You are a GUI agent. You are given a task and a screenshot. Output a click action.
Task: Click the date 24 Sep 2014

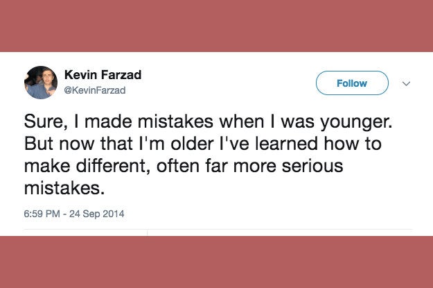tap(98, 214)
